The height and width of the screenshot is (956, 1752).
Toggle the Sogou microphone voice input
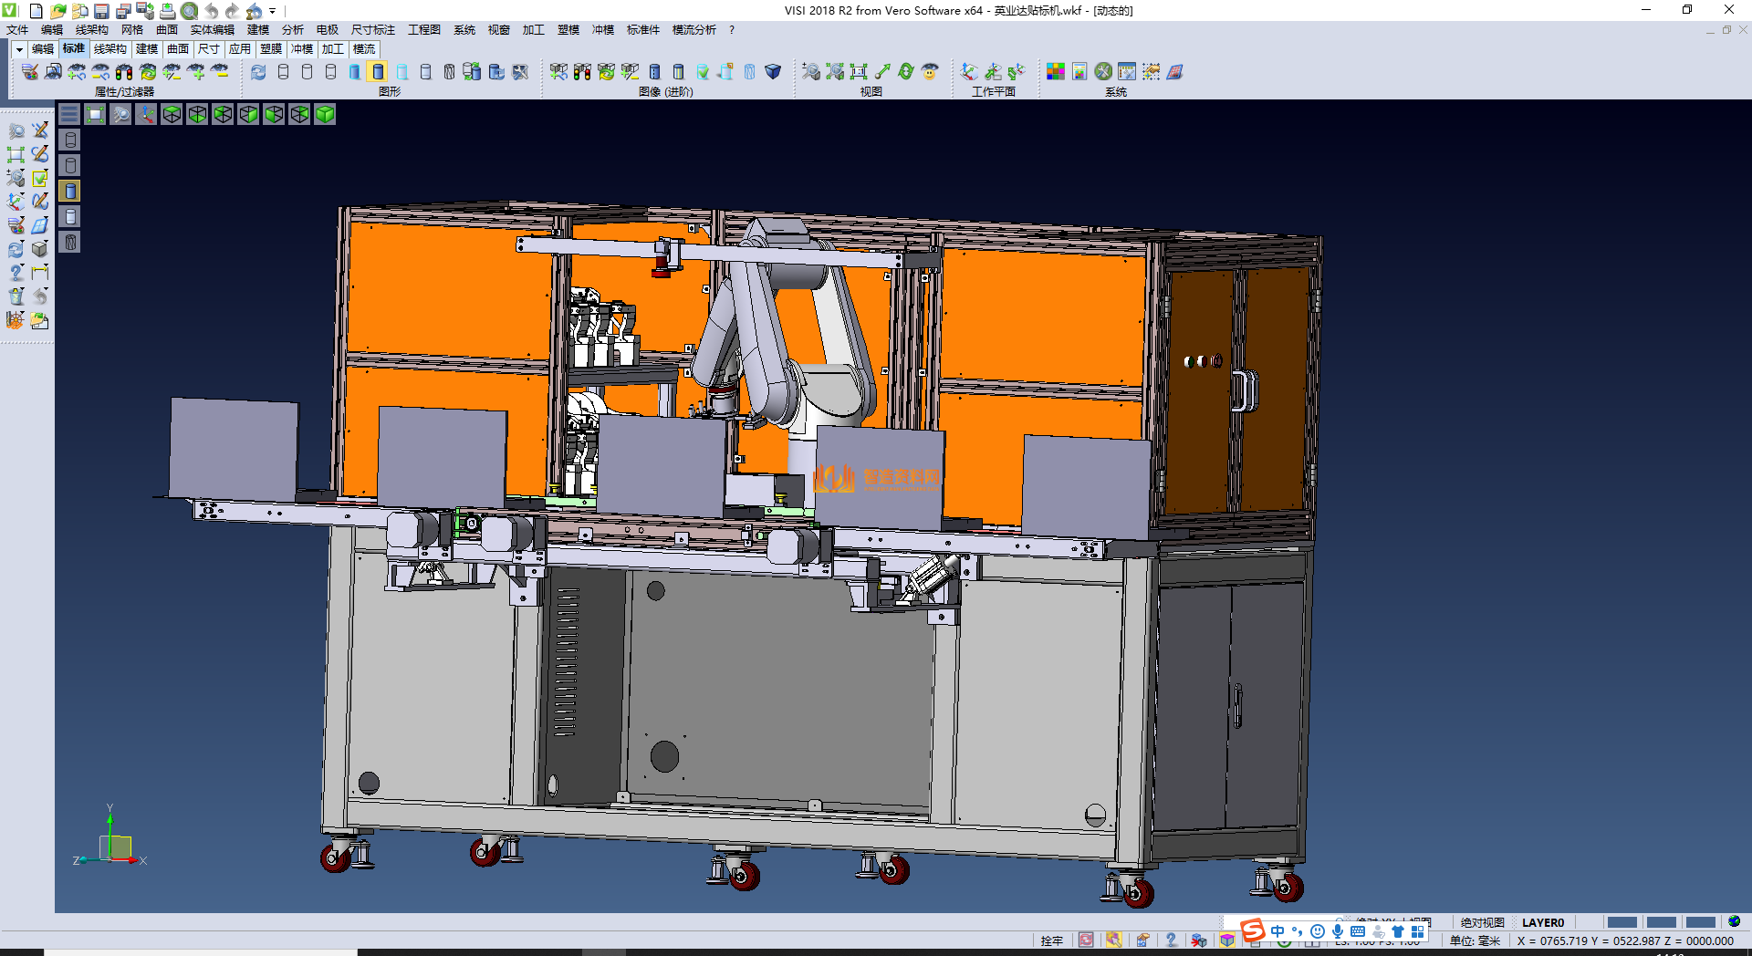pyautogui.click(x=1337, y=931)
